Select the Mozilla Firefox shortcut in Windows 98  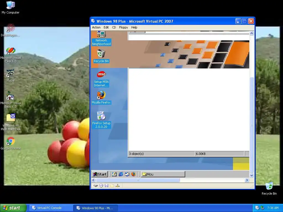pyautogui.click(x=101, y=97)
